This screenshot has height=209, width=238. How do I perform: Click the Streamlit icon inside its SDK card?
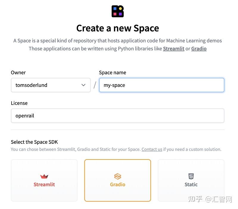point(44,176)
